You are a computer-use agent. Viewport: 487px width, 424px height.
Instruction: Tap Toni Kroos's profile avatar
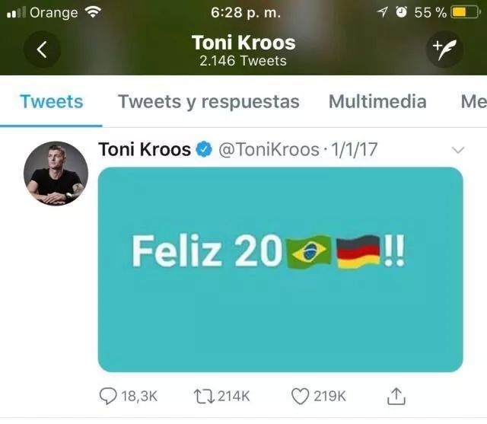(x=56, y=173)
